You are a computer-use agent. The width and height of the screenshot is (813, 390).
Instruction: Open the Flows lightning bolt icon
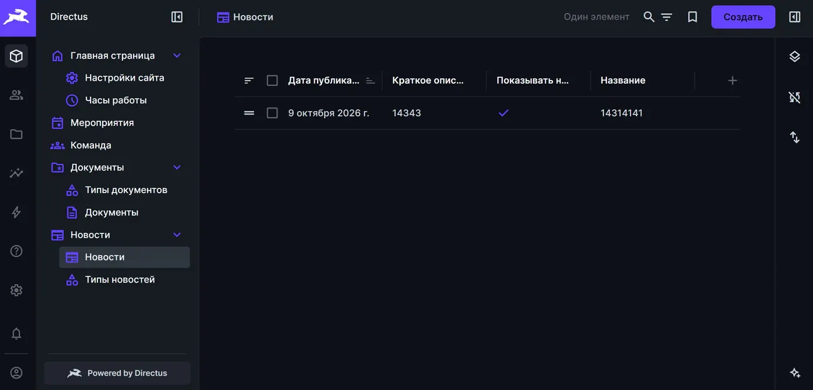pos(16,212)
